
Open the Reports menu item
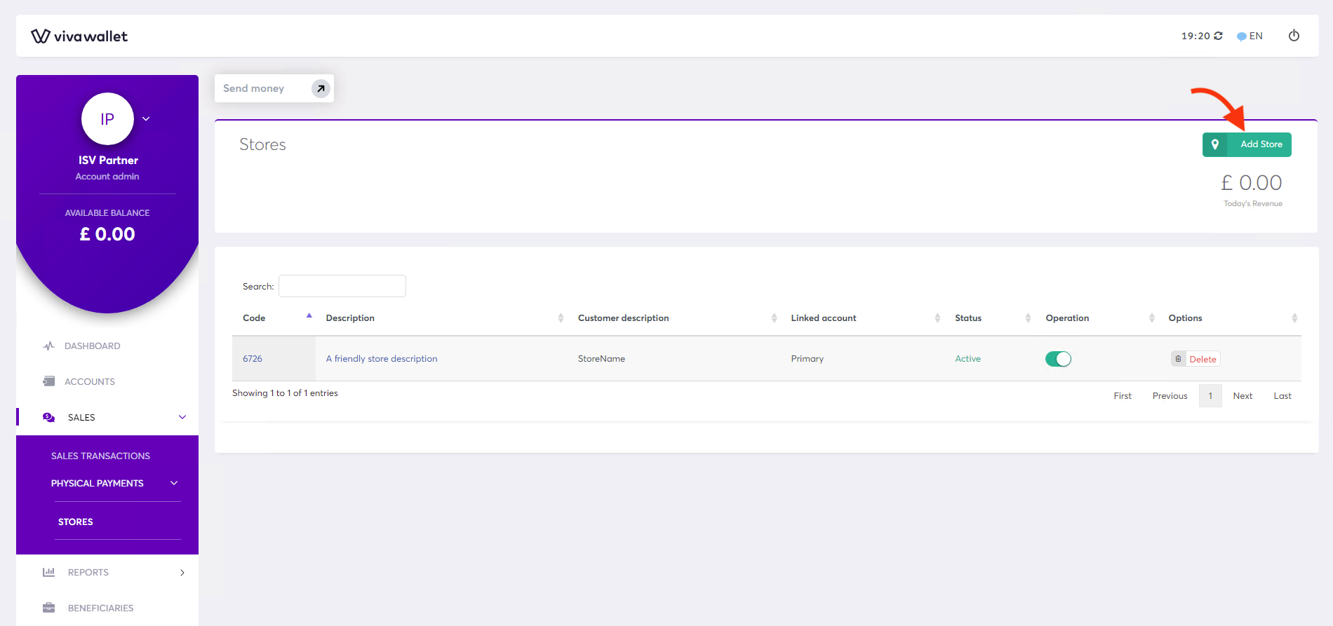pyautogui.click(x=88, y=572)
